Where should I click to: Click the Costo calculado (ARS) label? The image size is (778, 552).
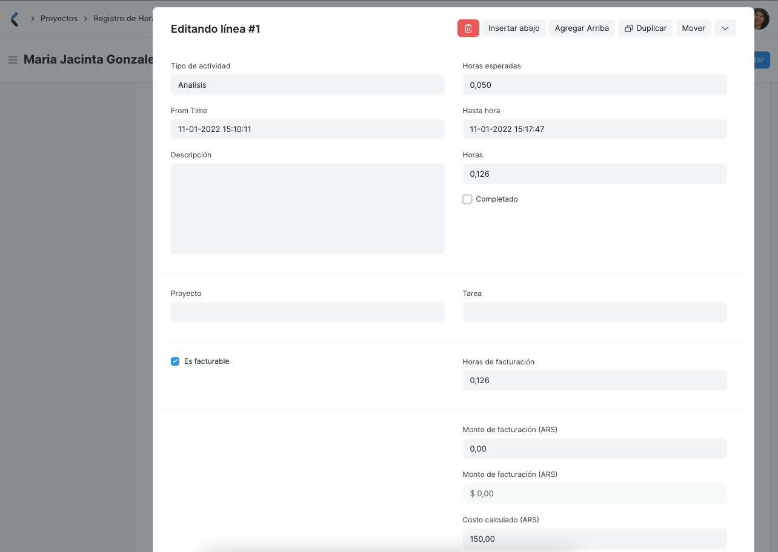pos(501,520)
